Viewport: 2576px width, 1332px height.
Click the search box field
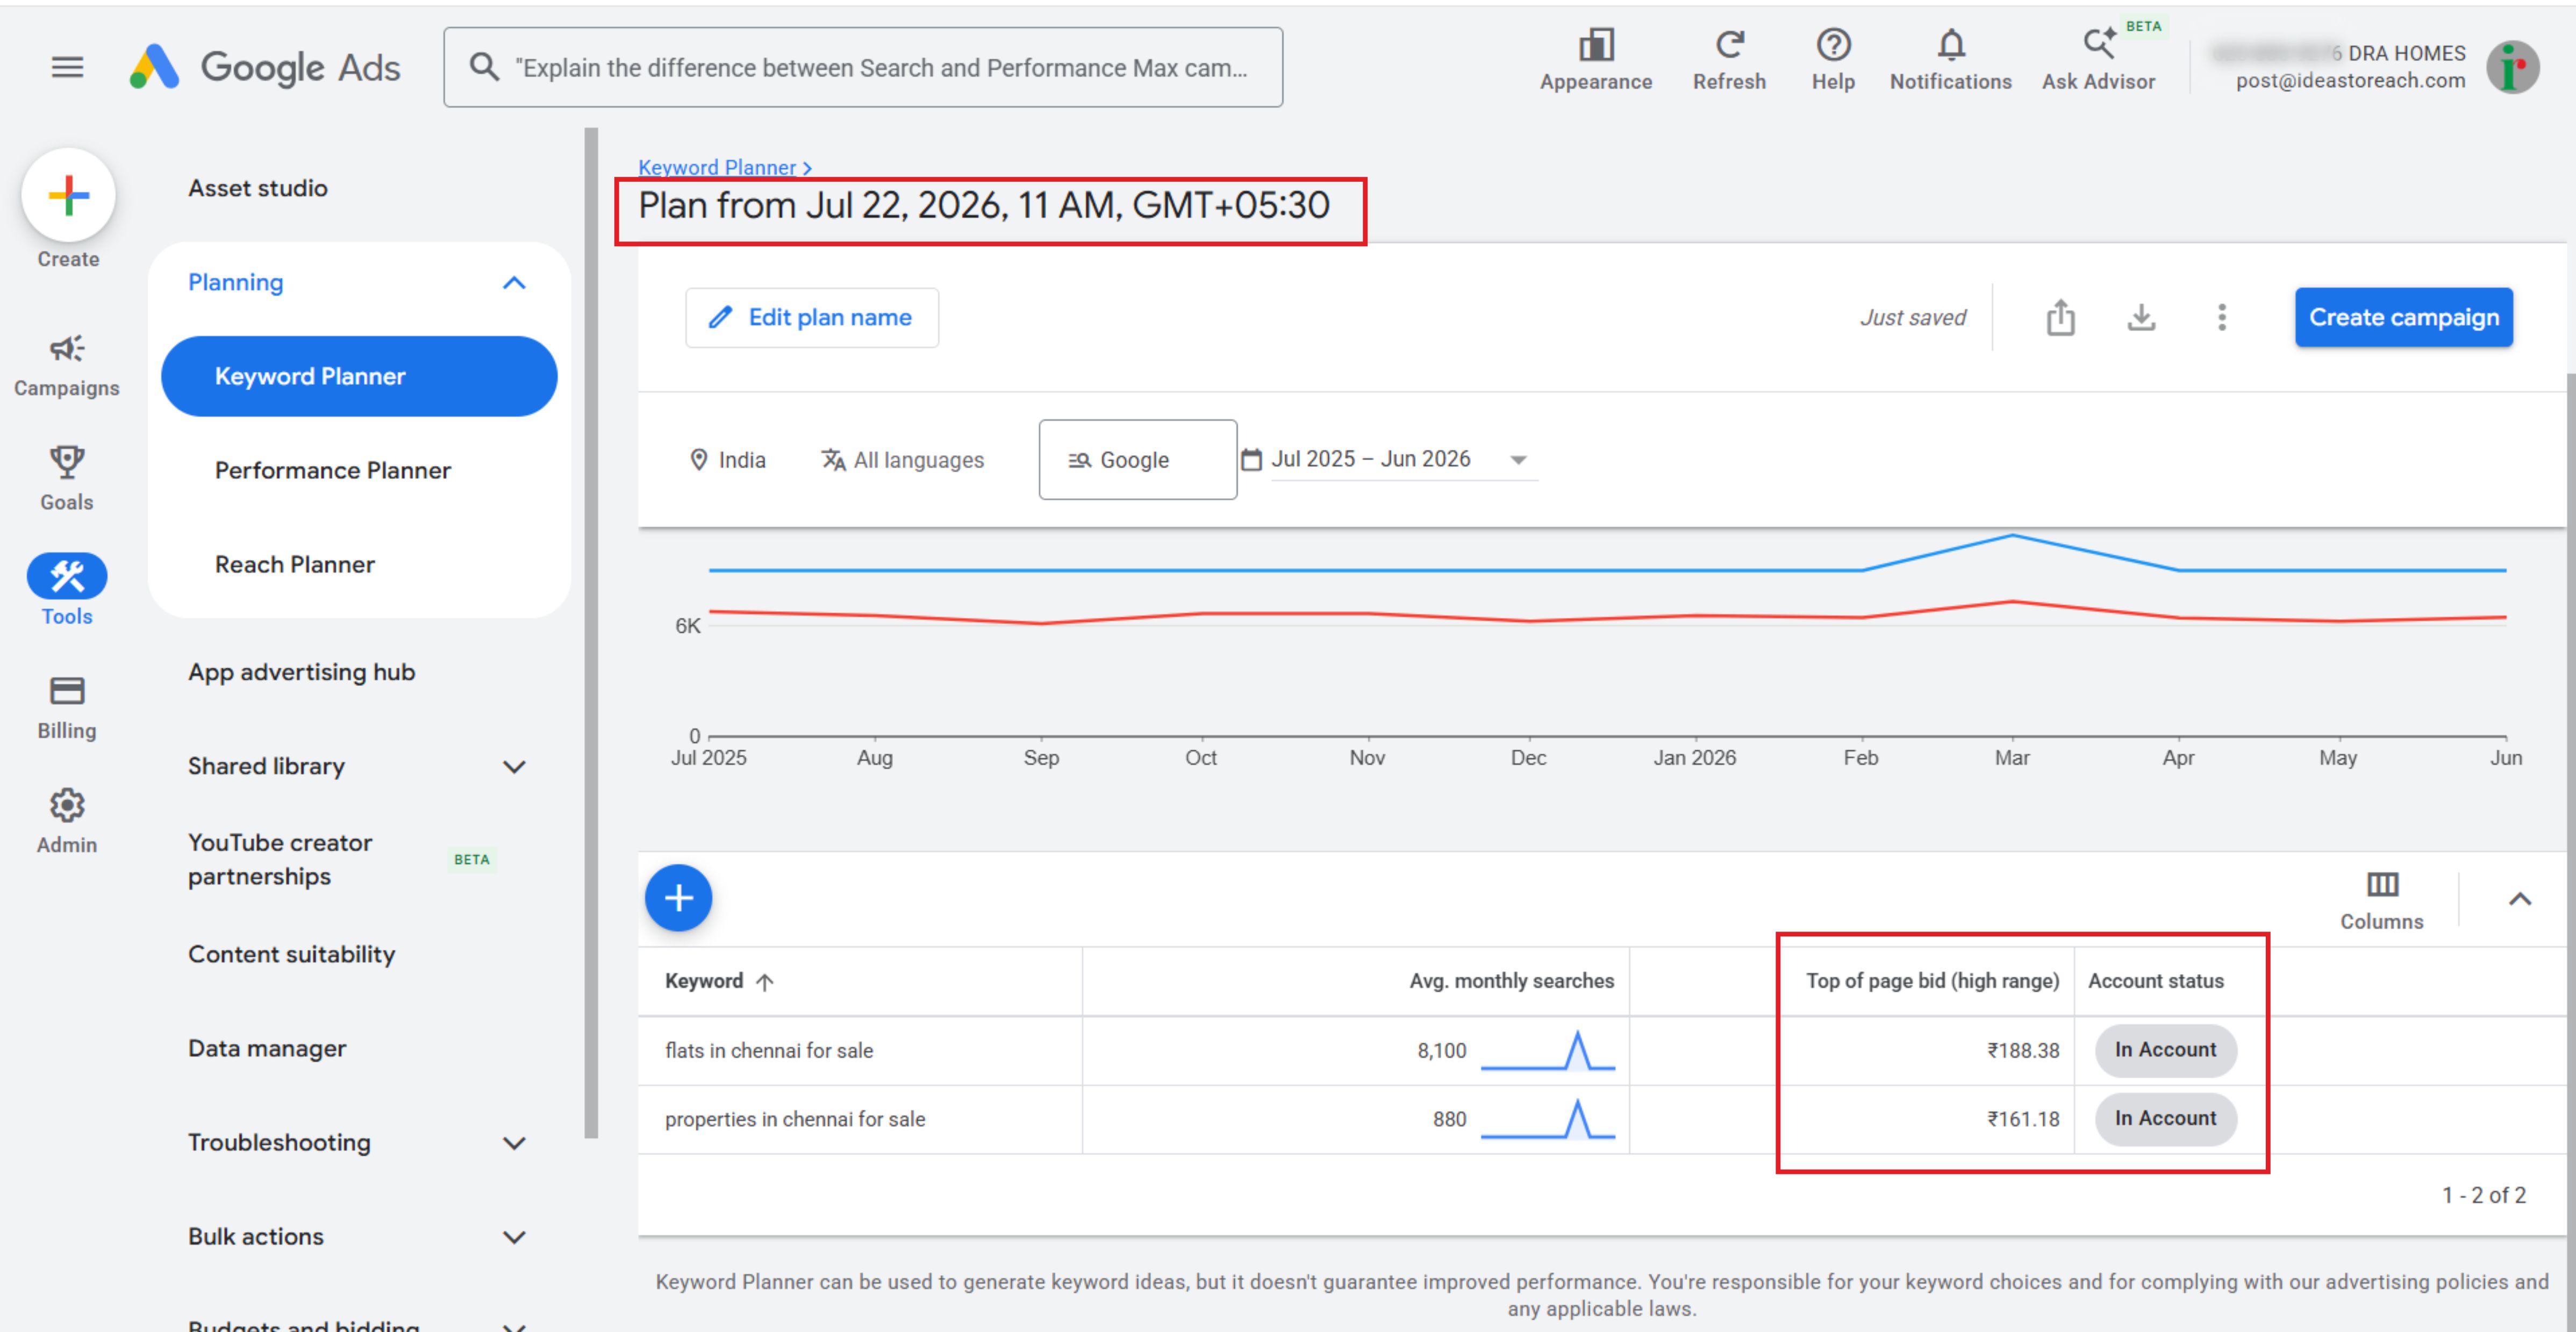pos(863,67)
